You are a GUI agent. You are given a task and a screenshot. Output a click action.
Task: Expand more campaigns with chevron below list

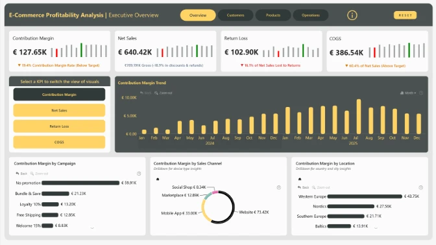[92, 228]
